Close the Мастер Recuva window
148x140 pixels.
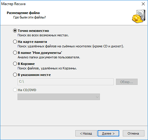[143, 4]
